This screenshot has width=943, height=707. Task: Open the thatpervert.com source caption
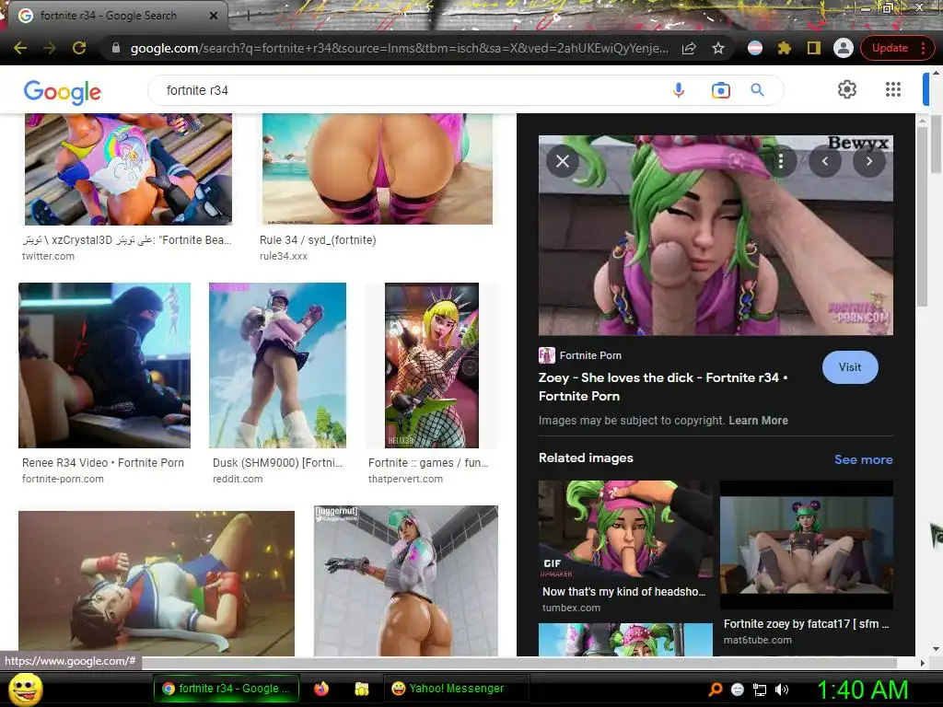tap(405, 479)
